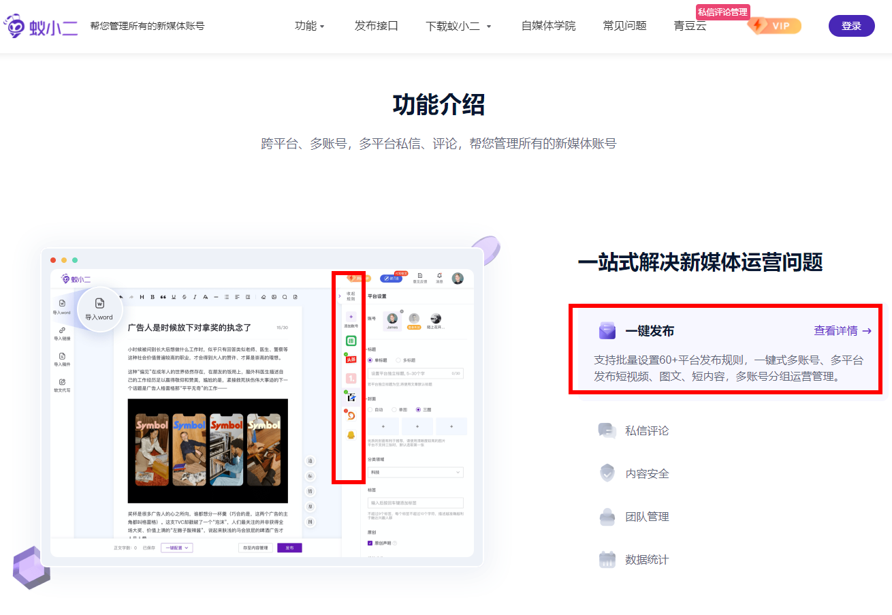Click the 广告人是时候放下对拿奖的执念了 title text
The width and height of the screenshot is (892, 615).
coord(190,328)
